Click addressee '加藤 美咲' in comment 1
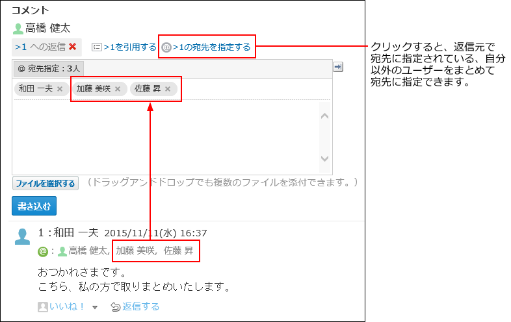Viewport: 511px width, 322px height. (x=135, y=251)
